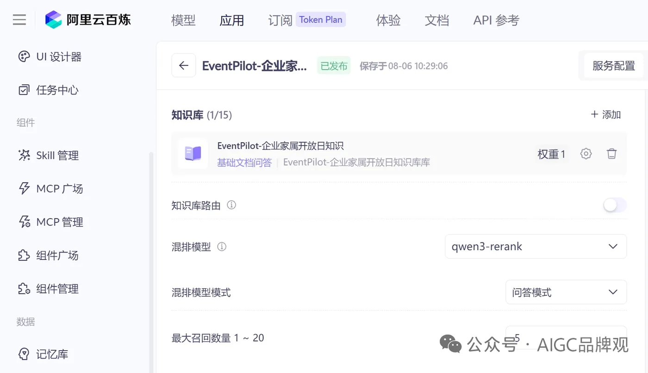Click the 最大召回数量 1 ~ 20 label

[x=218, y=338]
